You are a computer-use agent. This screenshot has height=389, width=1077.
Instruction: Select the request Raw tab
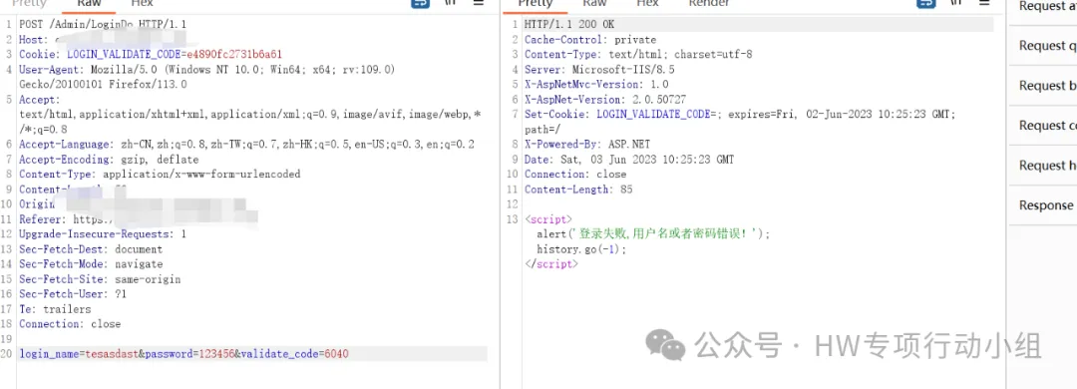point(90,4)
